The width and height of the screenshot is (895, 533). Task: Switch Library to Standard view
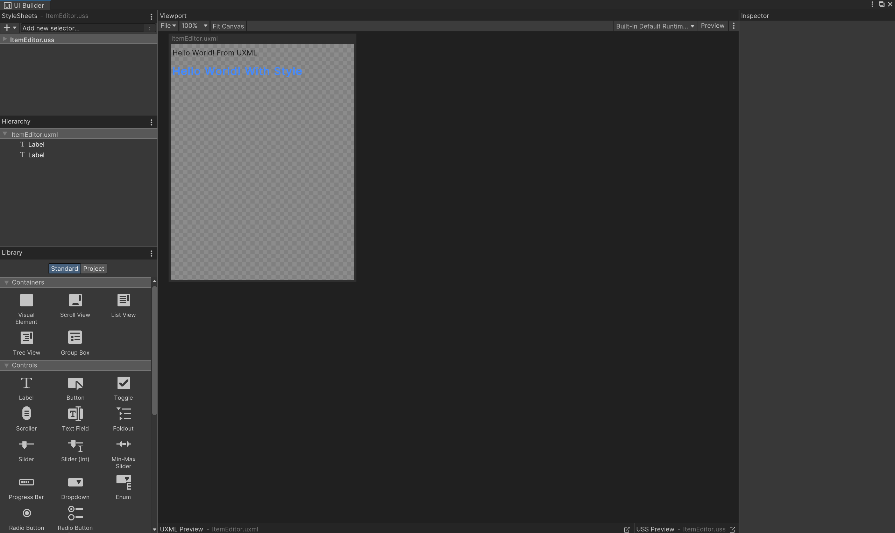click(64, 269)
